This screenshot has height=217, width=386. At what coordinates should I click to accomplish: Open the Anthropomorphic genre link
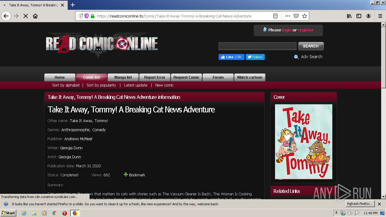tap(76, 130)
